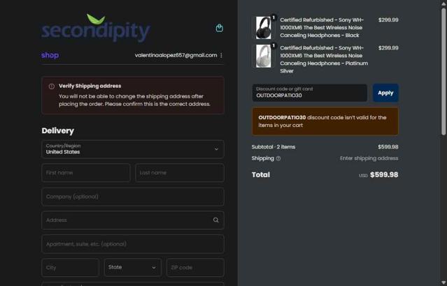Viewport: 447px width, 286px height.
Task: Focus the Address input field
Action: pos(133,220)
